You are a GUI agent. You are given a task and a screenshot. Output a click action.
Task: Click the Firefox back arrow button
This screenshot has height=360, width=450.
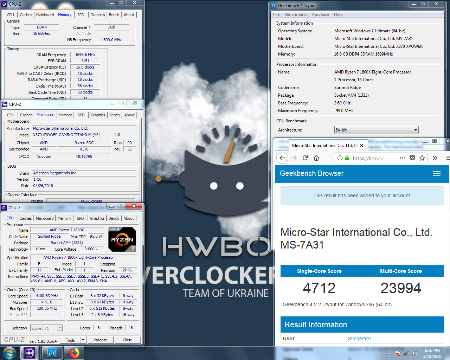(x=282, y=158)
